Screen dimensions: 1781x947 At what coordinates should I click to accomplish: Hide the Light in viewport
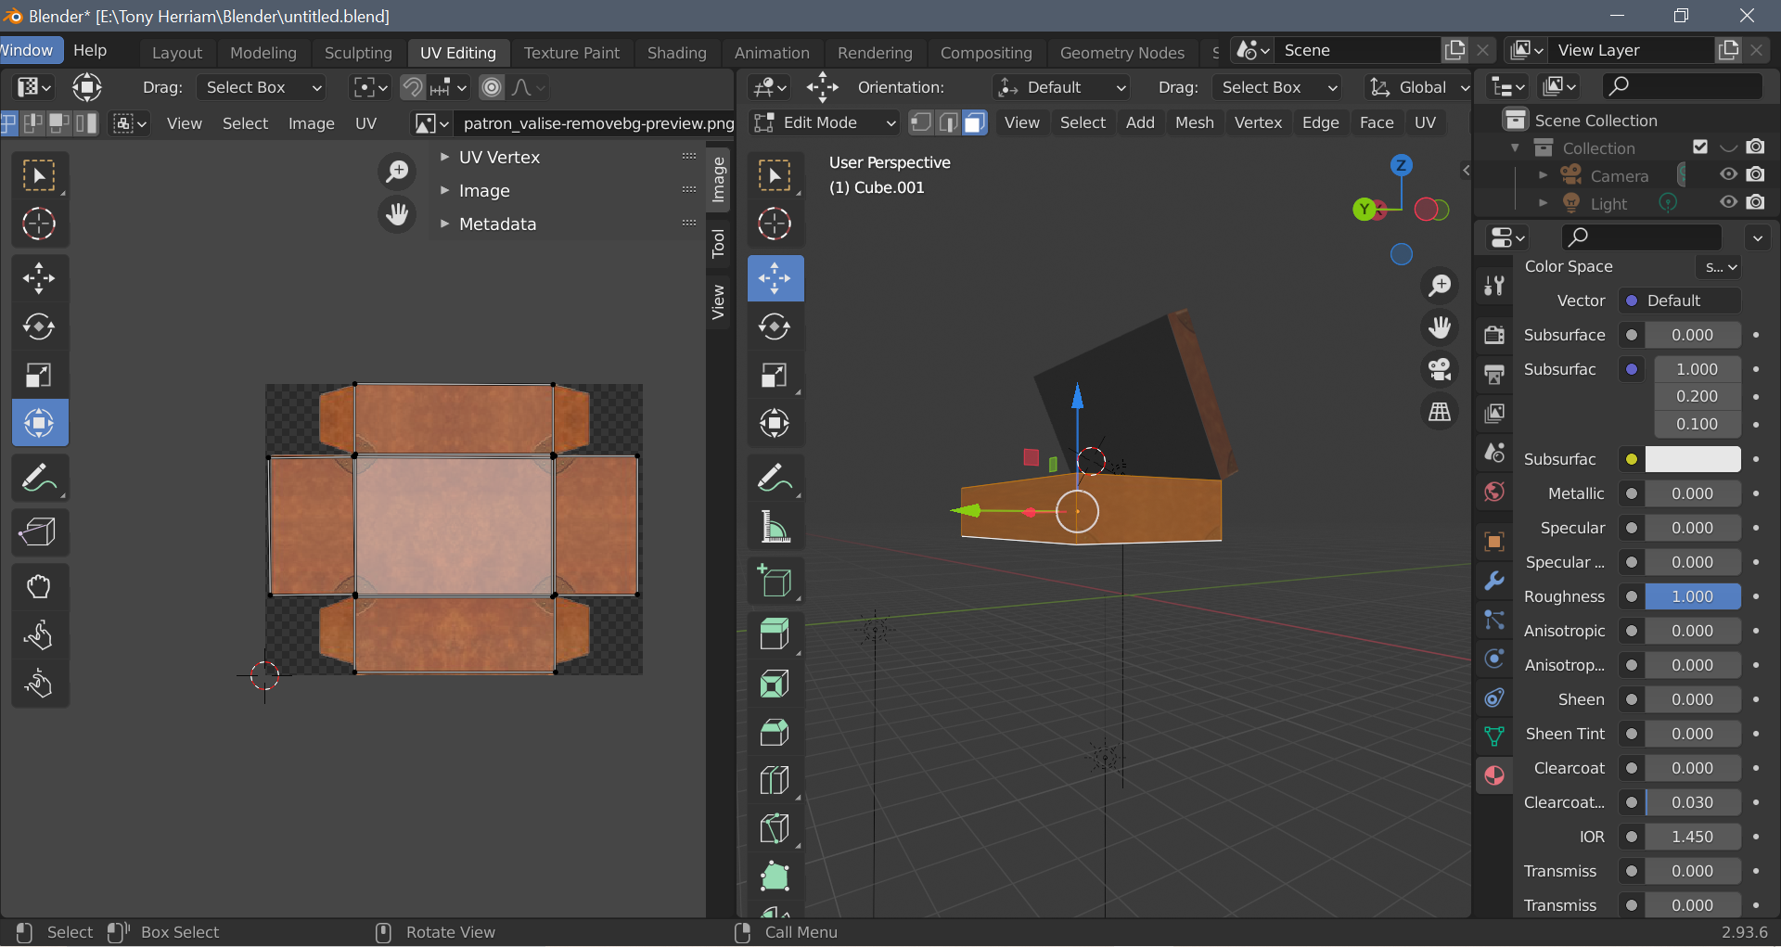click(1729, 203)
